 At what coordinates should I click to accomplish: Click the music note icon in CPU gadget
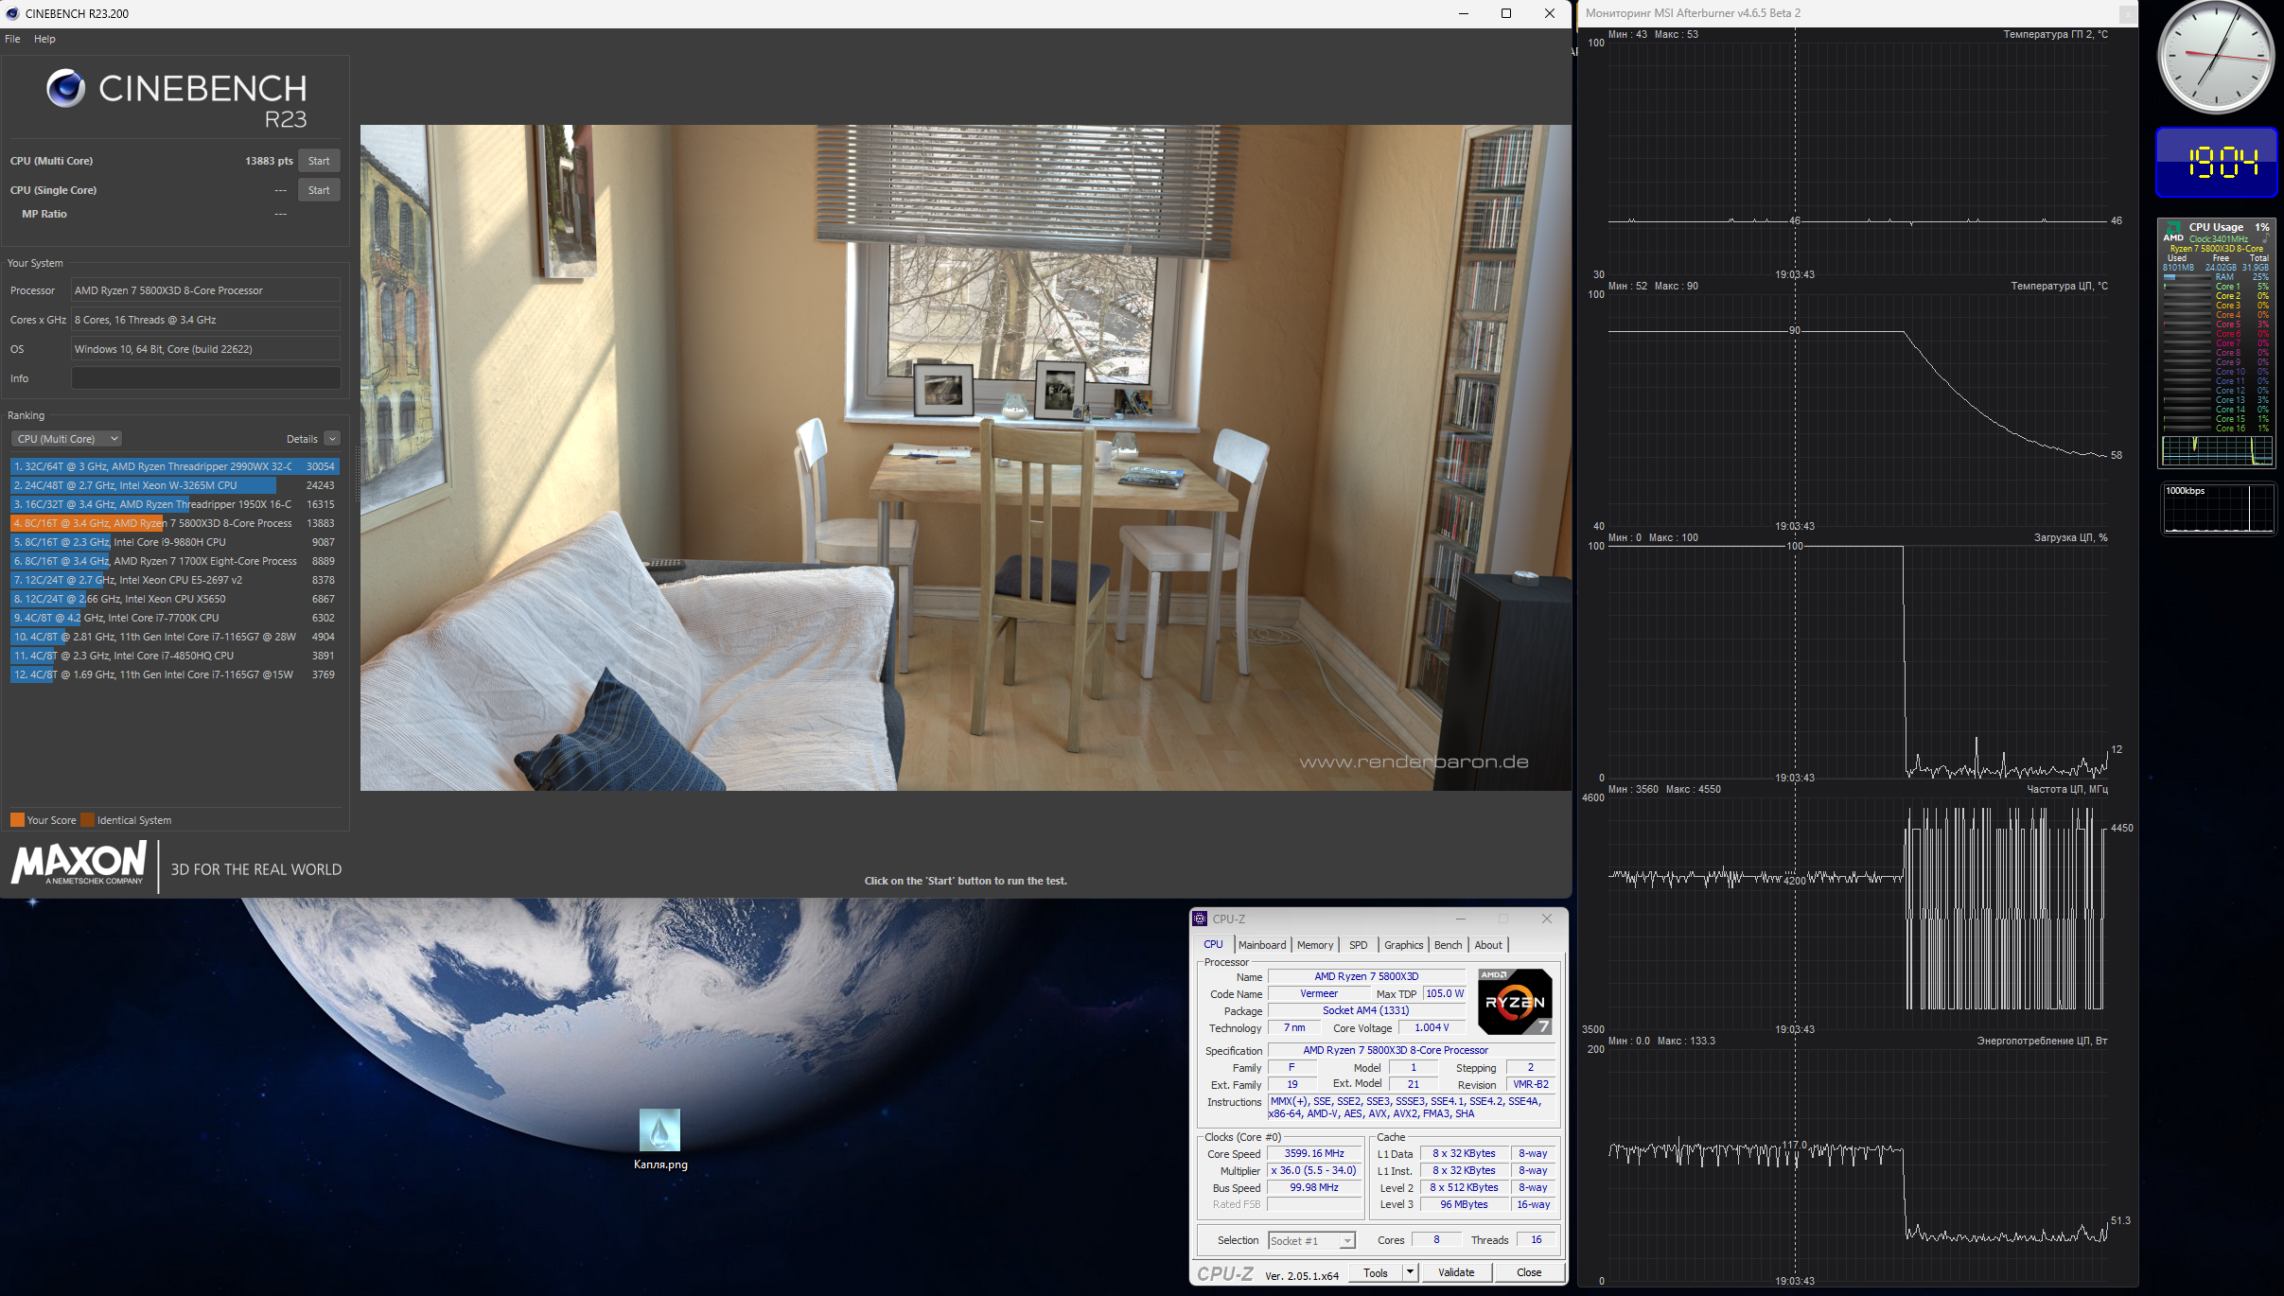2264,239
